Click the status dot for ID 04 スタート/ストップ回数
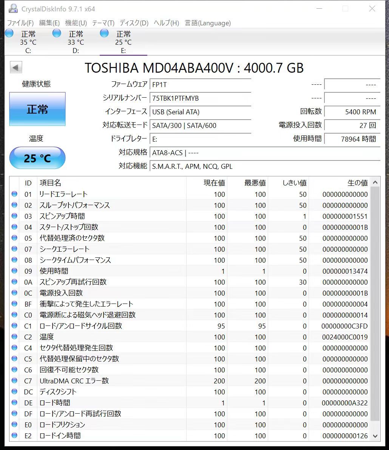The image size is (389, 450). [14, 227]
